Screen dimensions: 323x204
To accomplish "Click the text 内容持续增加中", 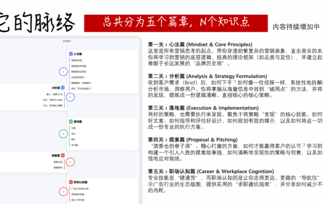I will click(x=296, y=27).
